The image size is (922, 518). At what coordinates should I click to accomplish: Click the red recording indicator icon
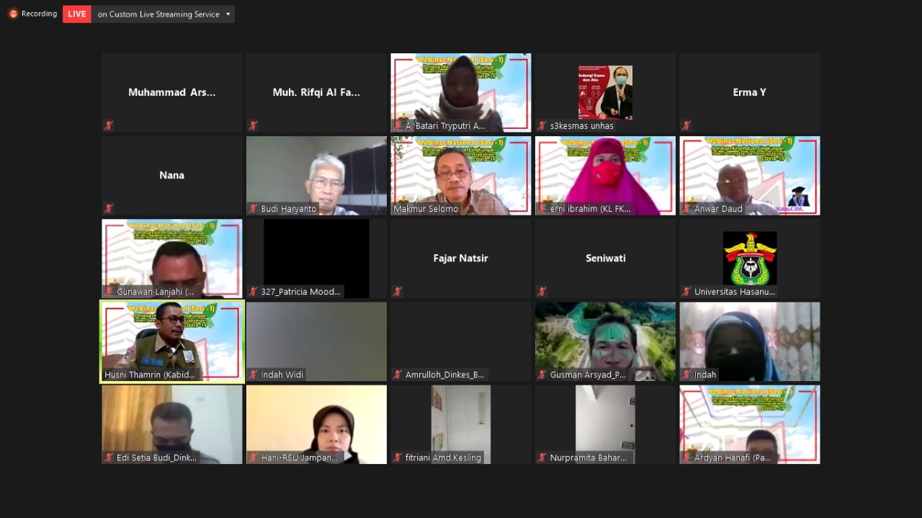pos(13,14)
